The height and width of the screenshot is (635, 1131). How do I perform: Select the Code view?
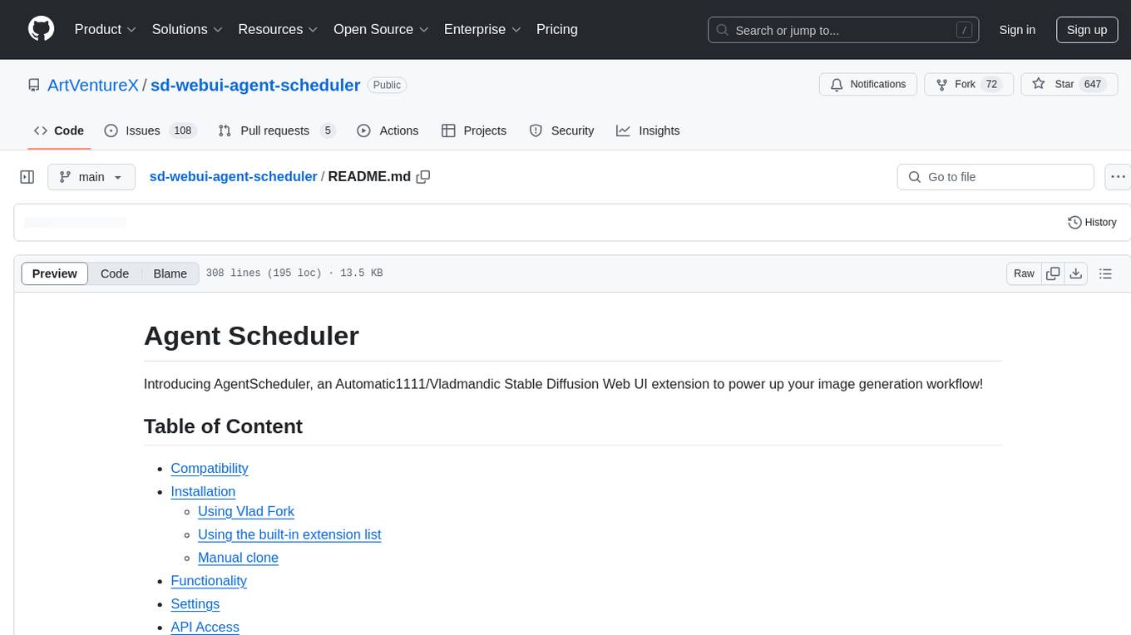click(x=115, y=273)
